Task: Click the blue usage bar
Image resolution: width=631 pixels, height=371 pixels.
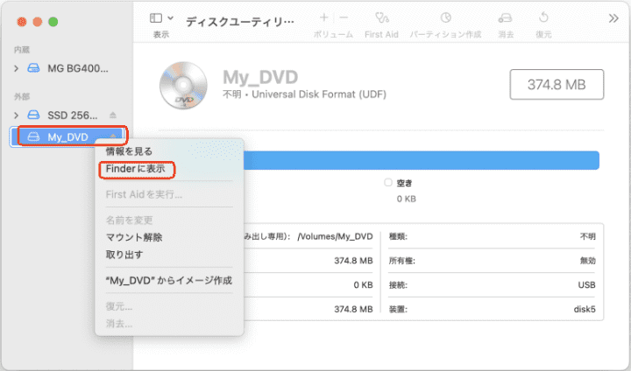Action: pos(421,160)
